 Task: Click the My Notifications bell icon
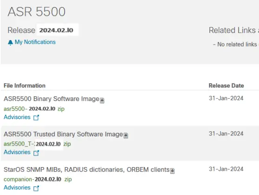pos(10,42)
